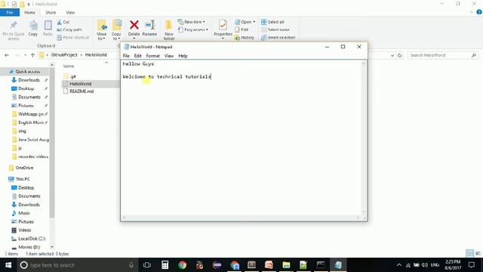The image size is (483, 272).
Task: Click Select all in the ribbon
Action: pyautogui.click(x=272, y=22)
